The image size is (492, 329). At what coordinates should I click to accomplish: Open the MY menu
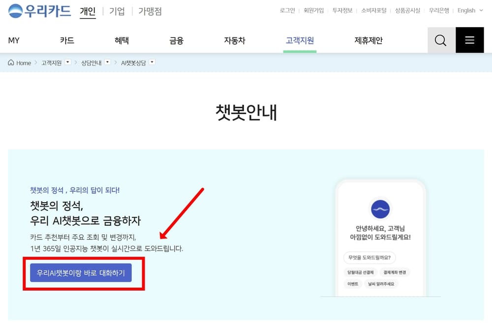pyautogui.click(x=14, y=40)
